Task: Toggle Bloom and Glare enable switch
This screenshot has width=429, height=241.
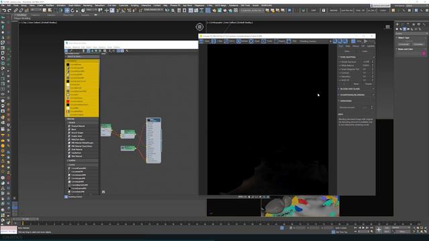Action: [373, 89]
